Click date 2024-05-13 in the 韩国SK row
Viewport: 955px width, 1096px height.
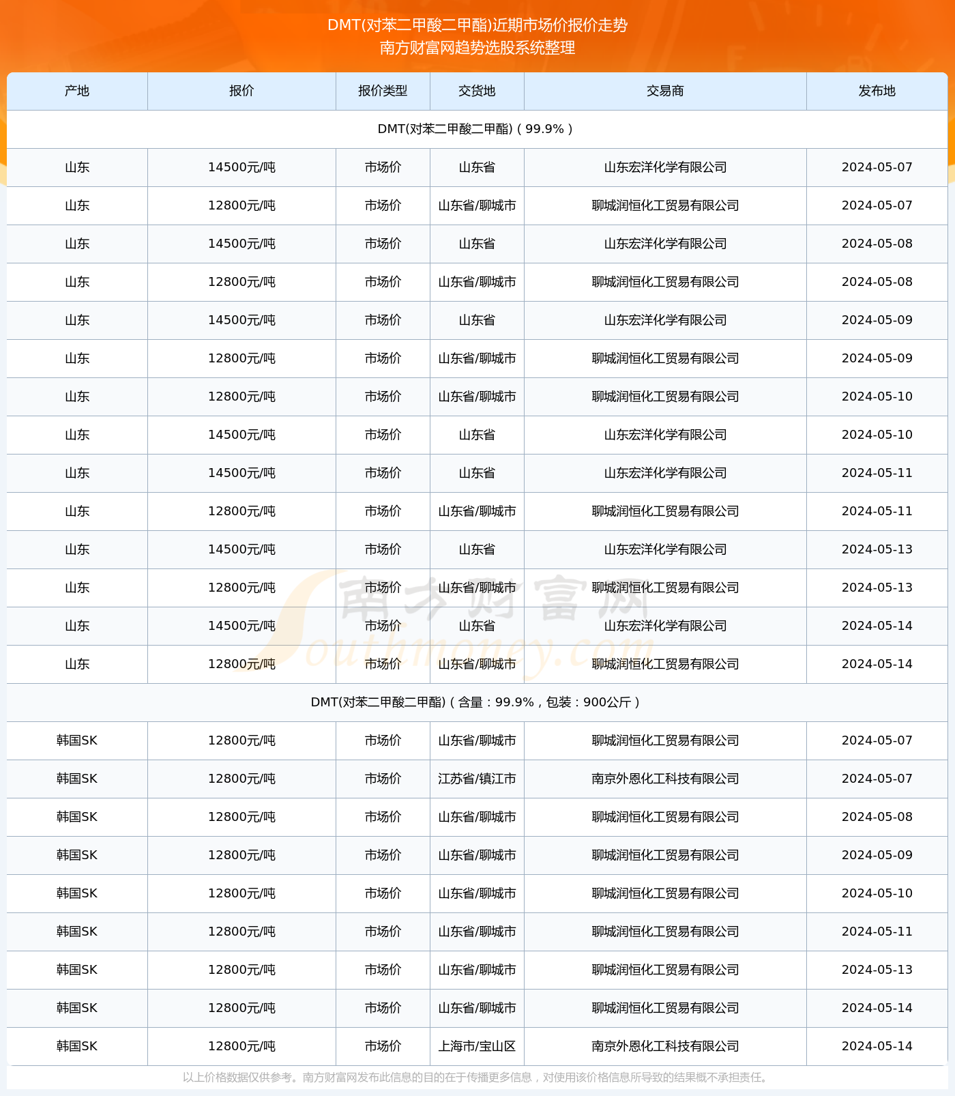[877, 970]
